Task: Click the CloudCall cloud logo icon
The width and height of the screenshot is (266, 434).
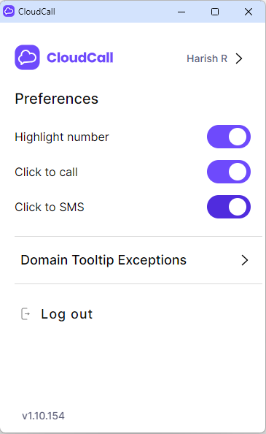Action: pyautogui.click(x=27, y=57)
